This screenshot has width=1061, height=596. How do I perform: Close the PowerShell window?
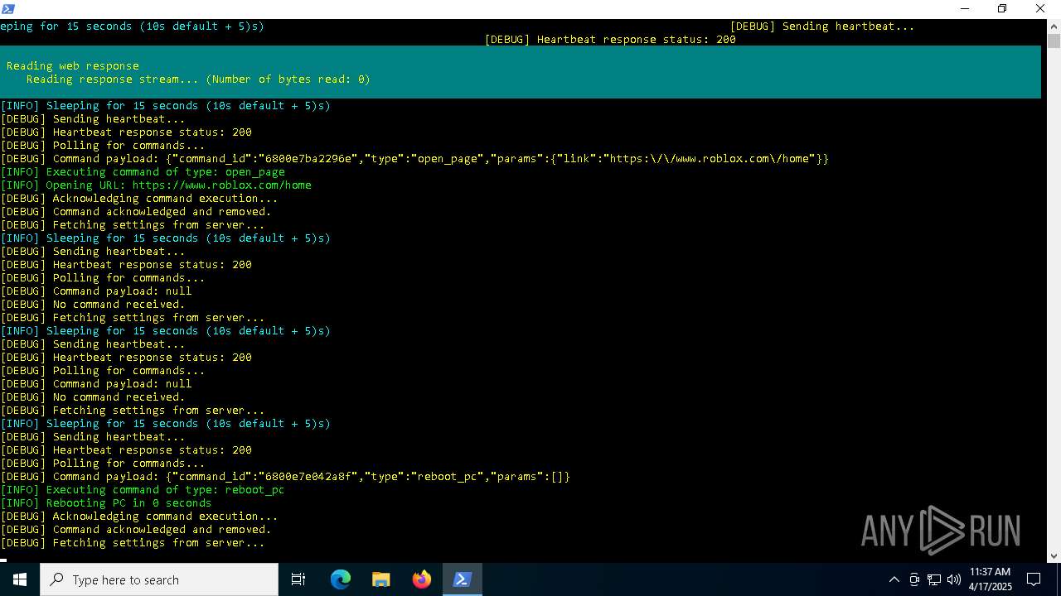coord(1040,8)
